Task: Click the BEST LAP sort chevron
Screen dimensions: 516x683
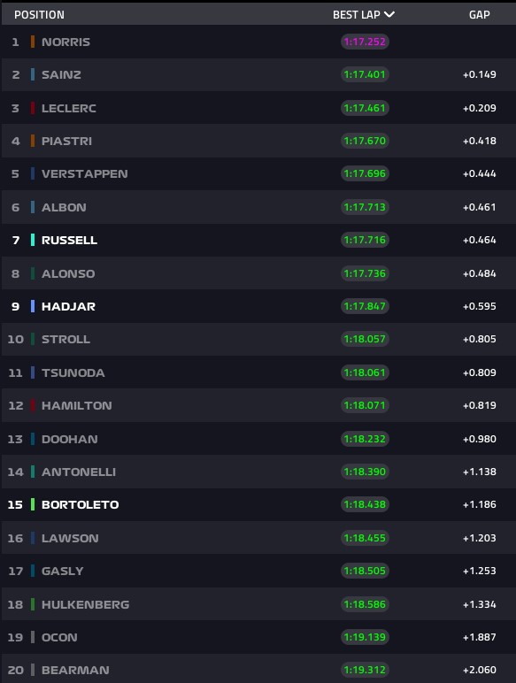Action: point(389,14)
